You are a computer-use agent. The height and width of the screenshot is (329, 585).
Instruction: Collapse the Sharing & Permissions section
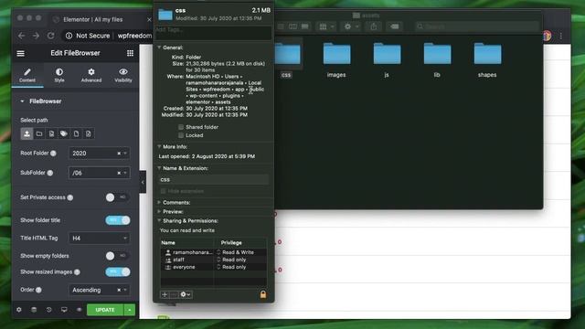pyautogui.click(x=159, y=221)
